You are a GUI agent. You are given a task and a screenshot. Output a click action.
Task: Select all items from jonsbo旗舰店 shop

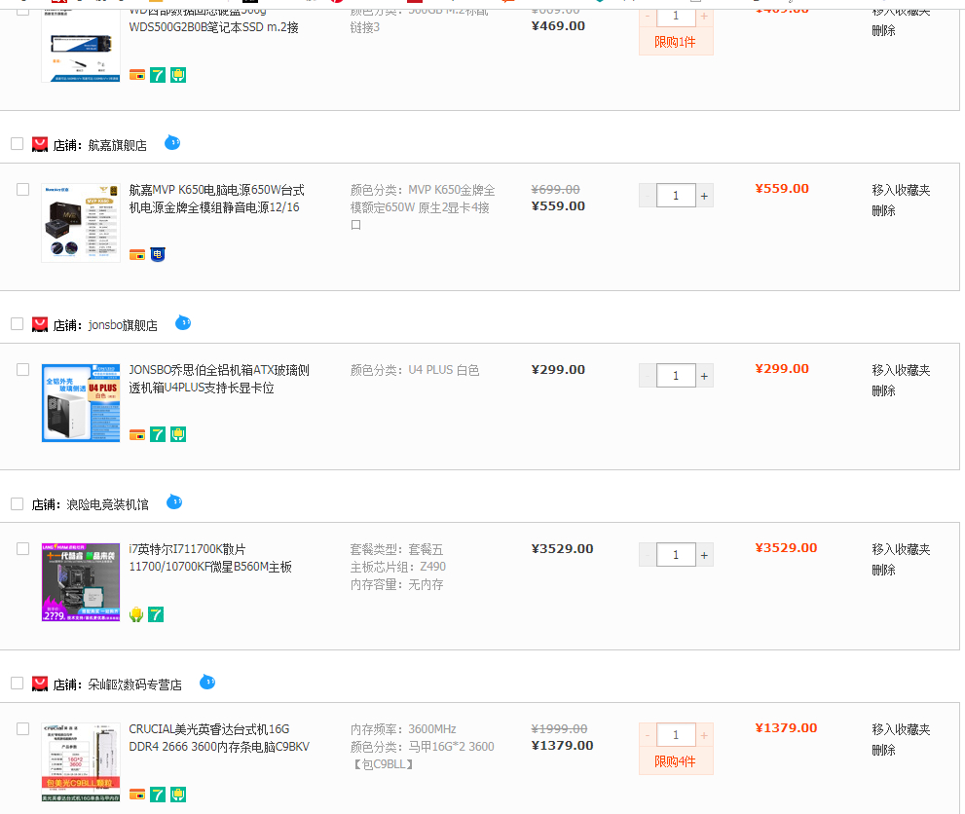coord(18,323)
